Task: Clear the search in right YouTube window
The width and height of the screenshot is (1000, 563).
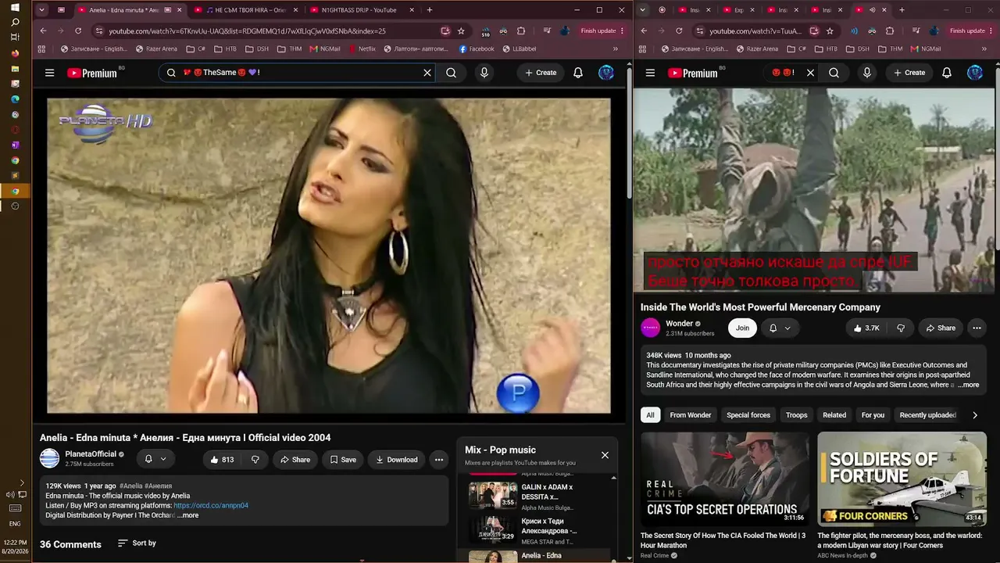Action: [x=810, y=73]
